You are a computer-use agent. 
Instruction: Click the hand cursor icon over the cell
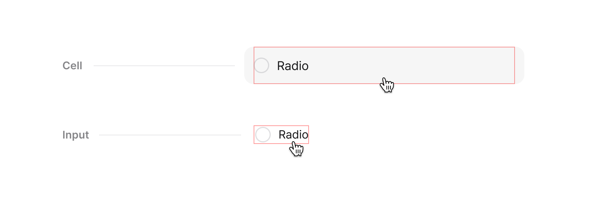(387, 85)
